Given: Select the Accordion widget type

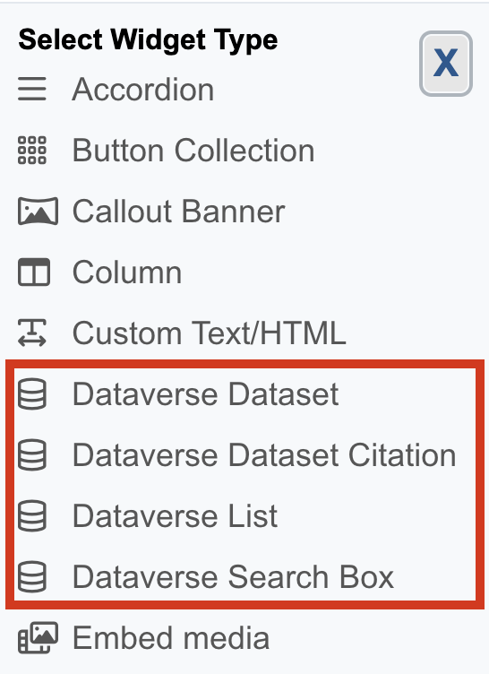Looking at the screenshot, I should (x=143, y=90).
